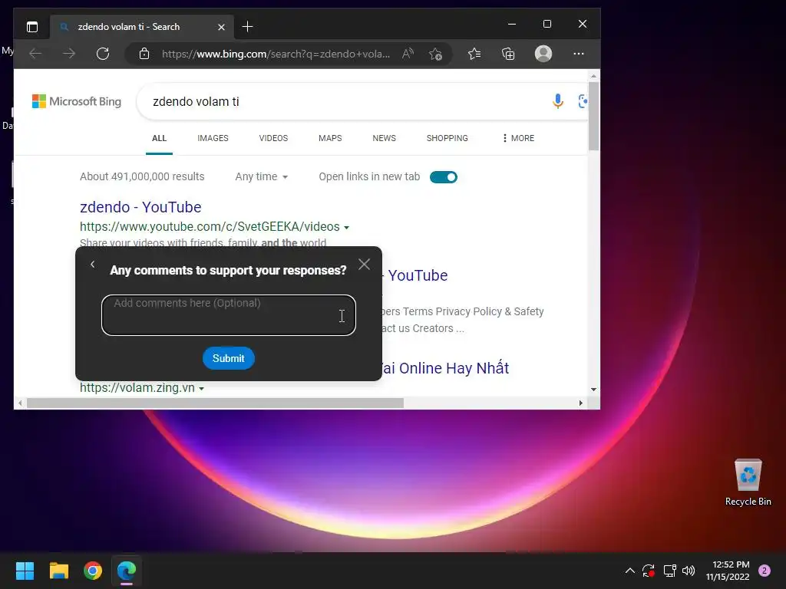View site information lock icon

(x=144, y=54)
